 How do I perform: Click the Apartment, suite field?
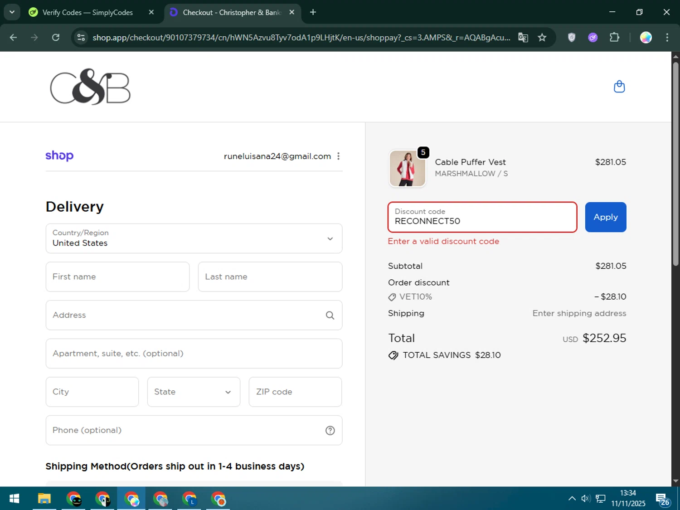coord(194,354)
